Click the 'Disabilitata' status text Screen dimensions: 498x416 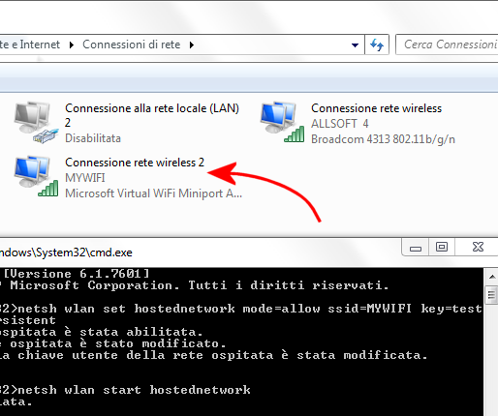pyautogui.click(x=93, y=138)
